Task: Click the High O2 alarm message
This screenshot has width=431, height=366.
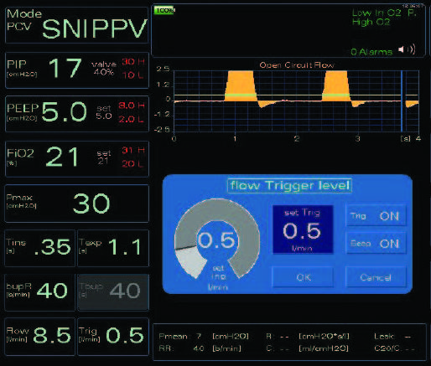Action: pos(371,22)
